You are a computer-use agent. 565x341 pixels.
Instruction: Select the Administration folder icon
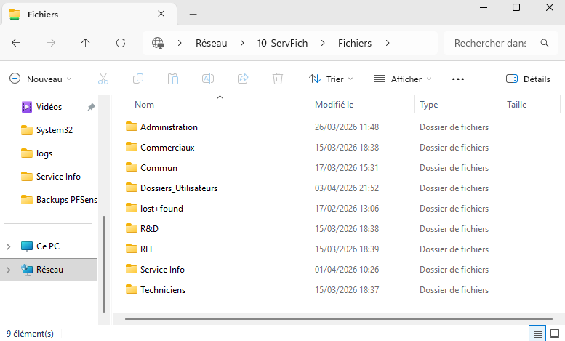pos(131,127)
